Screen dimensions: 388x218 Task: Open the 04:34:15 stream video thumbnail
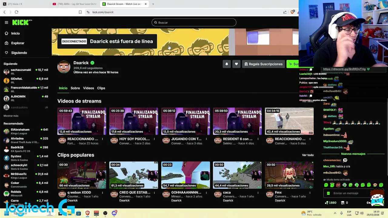[289, 121]
